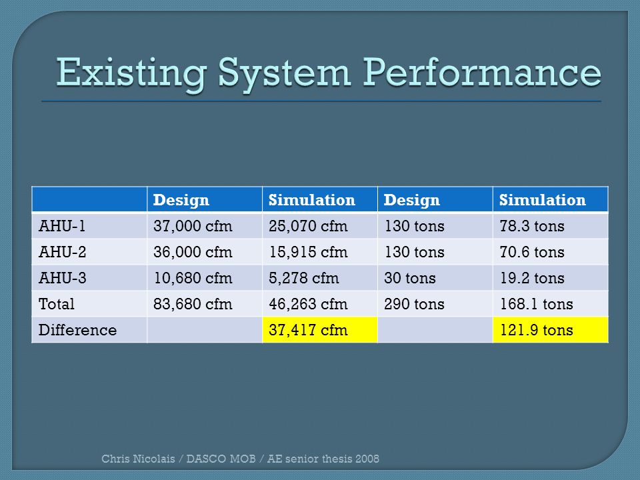Select the '5,278 cfm' cell
Viewport: 640px width, 480px height.
pyautogui.click(x=320, y=278)
